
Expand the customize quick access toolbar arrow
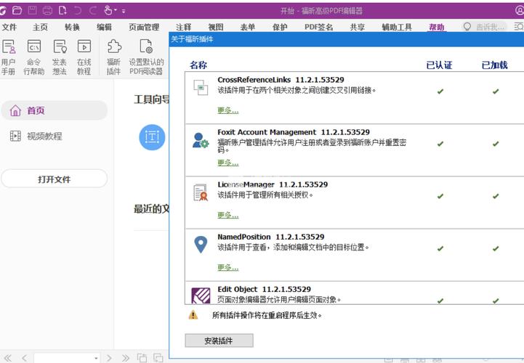click(x=124, y=11)
